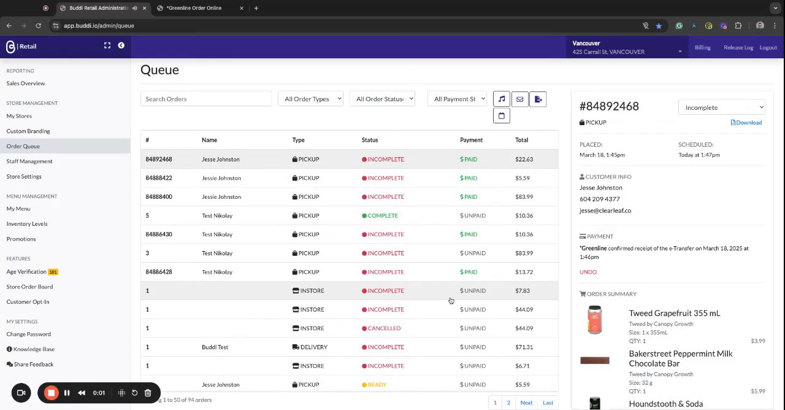Click the music note sound icon button
The image size is (785, 410).
[502, 99]
